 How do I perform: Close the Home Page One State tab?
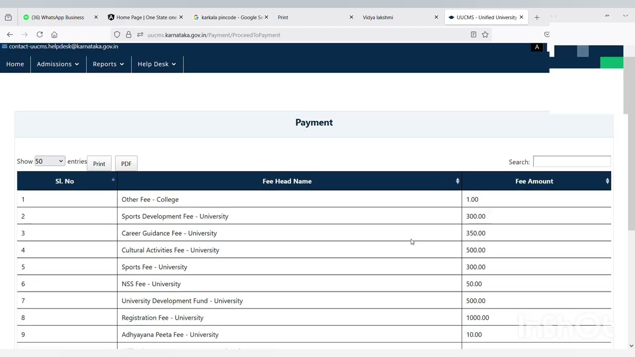click(181, 17)
